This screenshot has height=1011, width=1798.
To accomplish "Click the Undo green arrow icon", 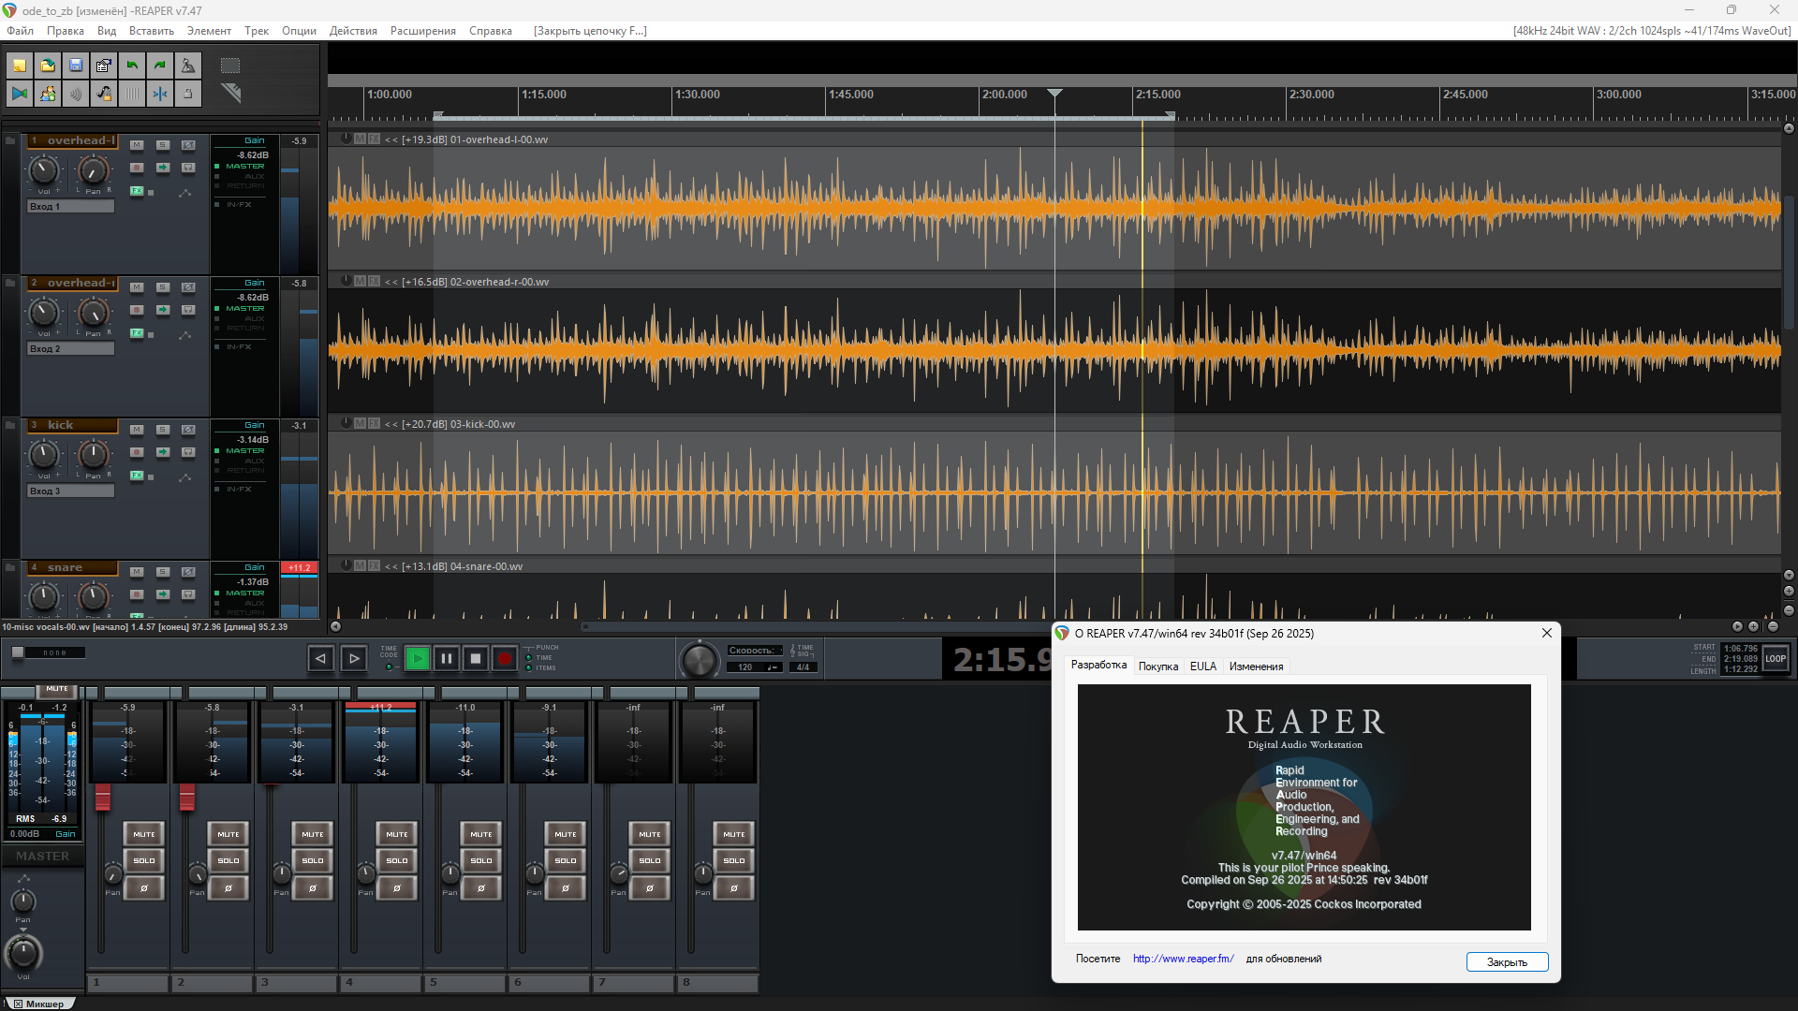I will pos(132,66).
